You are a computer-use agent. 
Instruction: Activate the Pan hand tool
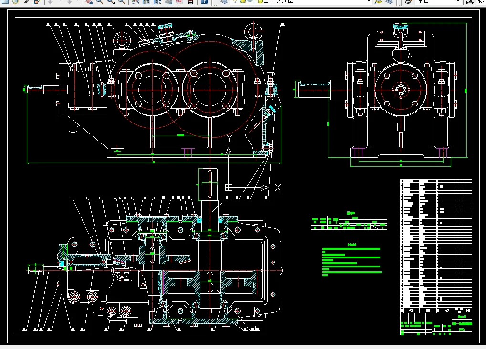click(89, 1)
